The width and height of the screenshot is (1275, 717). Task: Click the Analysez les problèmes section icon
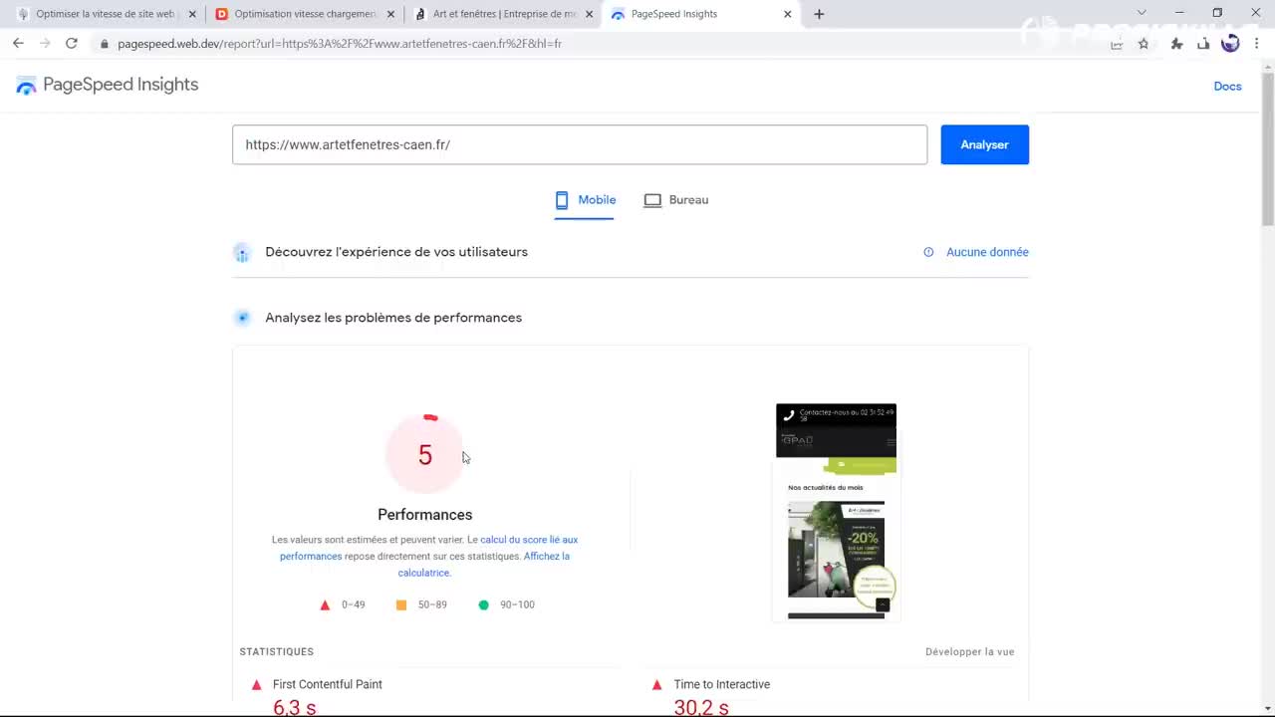242,318
